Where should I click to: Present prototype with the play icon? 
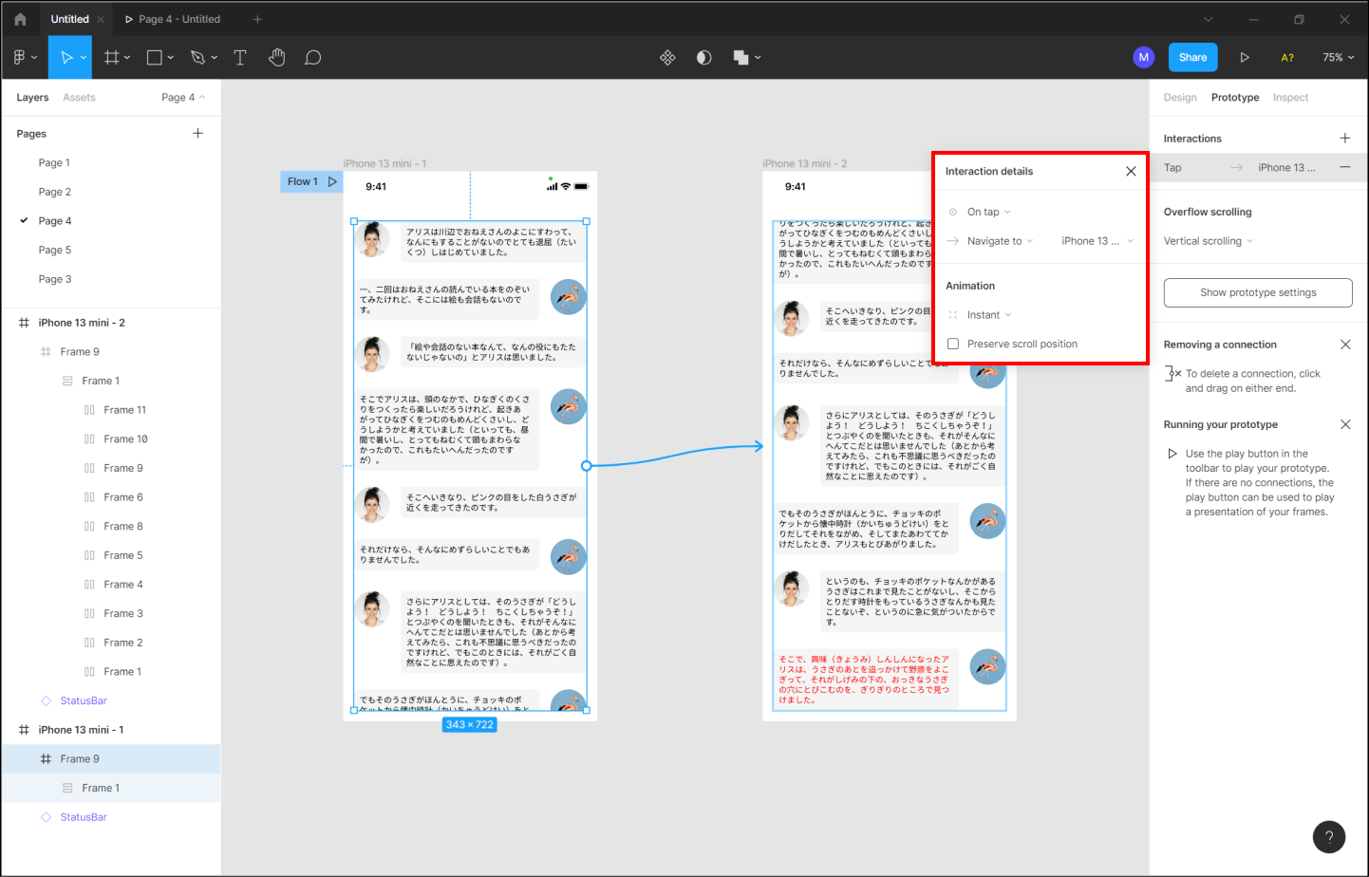click(x=1244, y=58)
